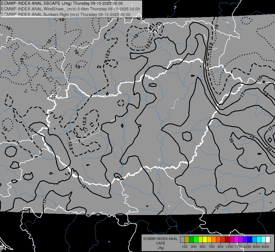Viewport: 275px width, 252px height.
Task: Click the pure yellow legend swatch
Action: (x=205, y=240)
